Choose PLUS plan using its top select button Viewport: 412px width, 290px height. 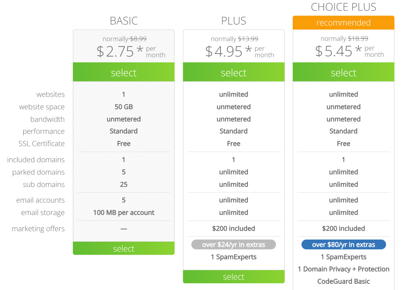234,72
